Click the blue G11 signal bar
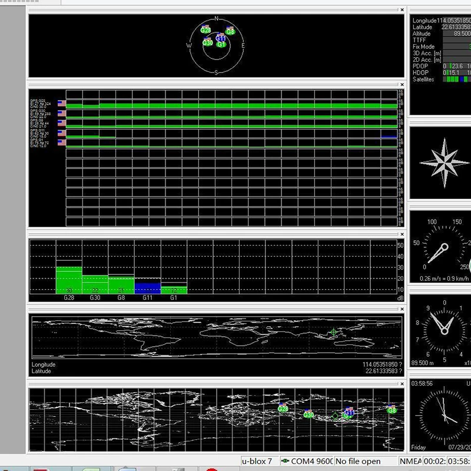Image resolution: width=471 pixels, height=471 pixels. [x=148, y=288]
